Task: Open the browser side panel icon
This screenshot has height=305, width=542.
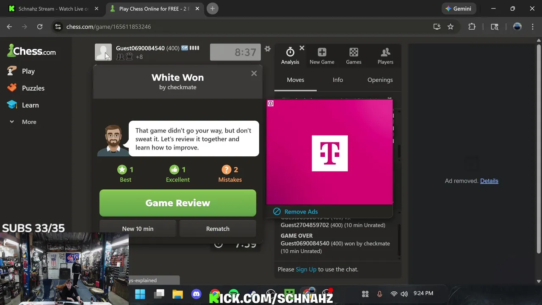Action: pyautogui.click(x=495, y=27)
